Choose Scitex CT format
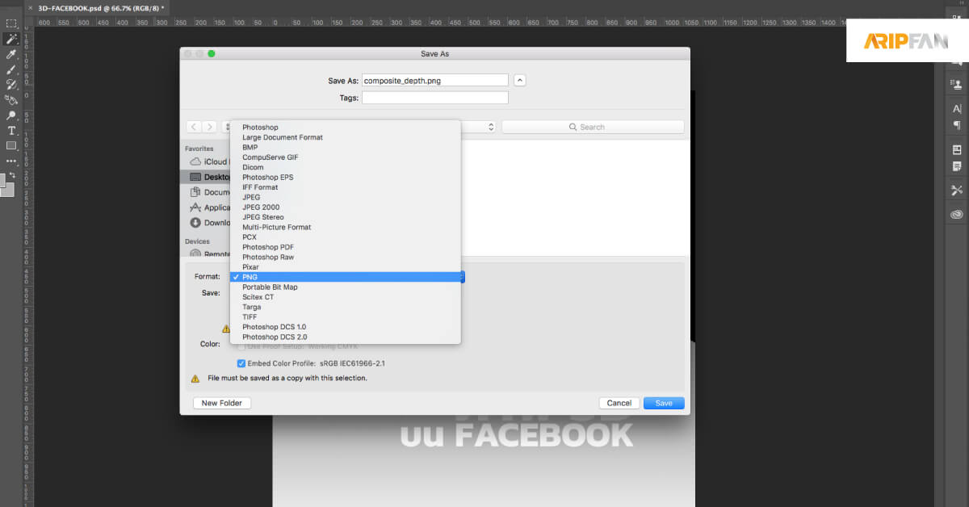 (345, 297)
